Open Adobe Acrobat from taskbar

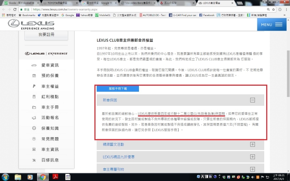coord(55,177)
